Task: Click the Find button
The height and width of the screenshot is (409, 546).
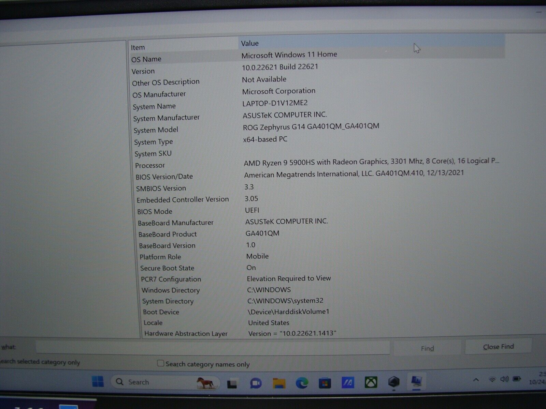Action: 427,348
